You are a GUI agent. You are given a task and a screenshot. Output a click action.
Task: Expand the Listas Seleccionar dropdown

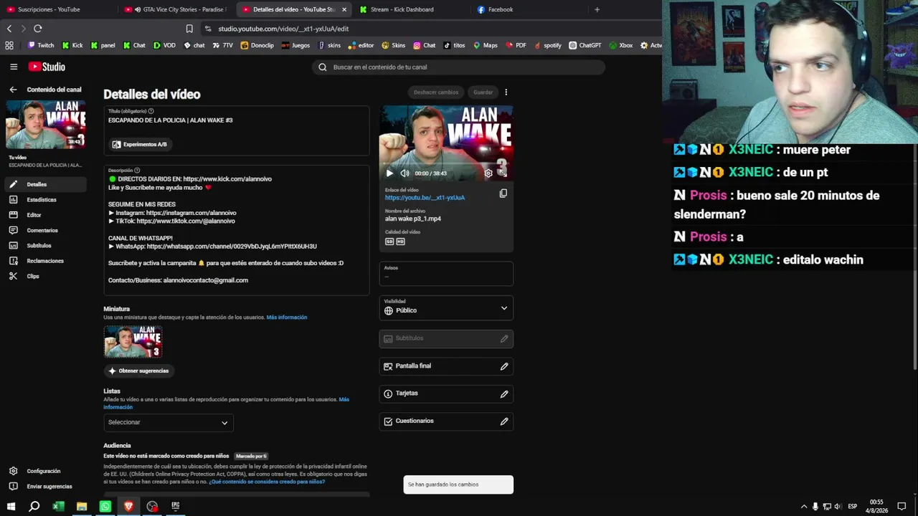pyautogui.click(x=169, y=423)
